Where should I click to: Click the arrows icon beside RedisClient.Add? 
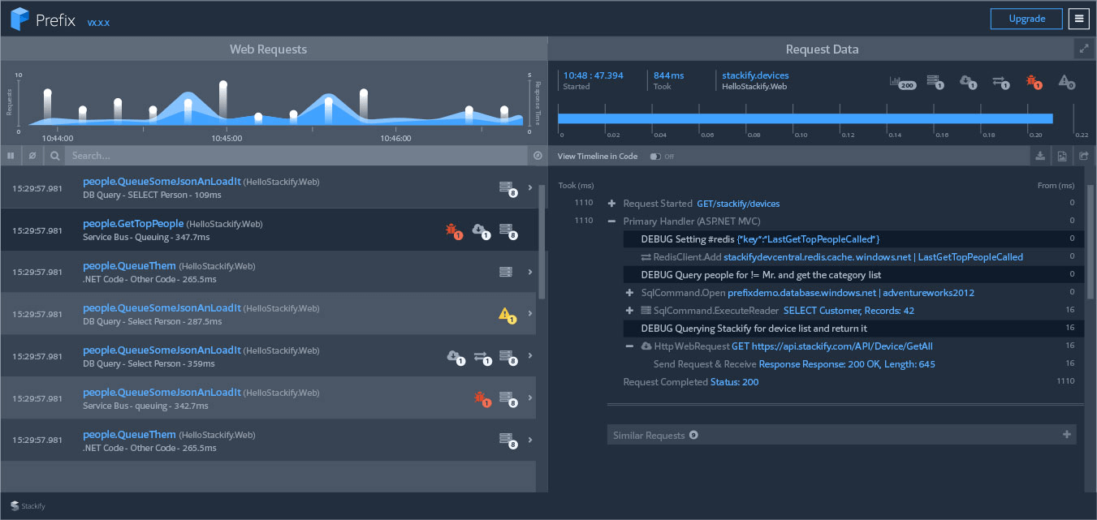[x=646, y=257]
